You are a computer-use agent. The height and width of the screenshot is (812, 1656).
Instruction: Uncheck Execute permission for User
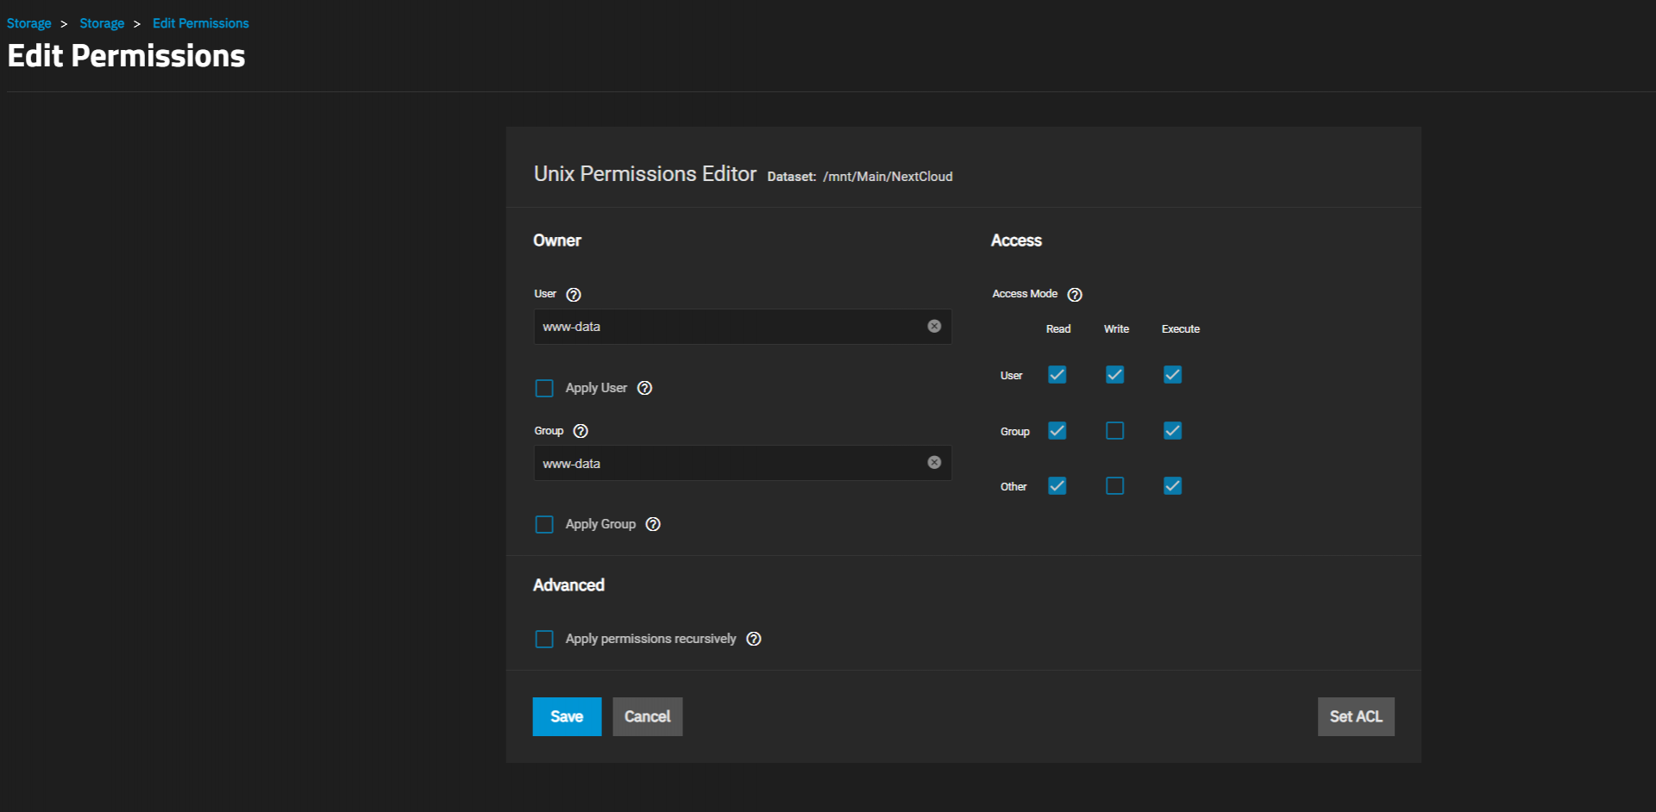[1172, 375]
